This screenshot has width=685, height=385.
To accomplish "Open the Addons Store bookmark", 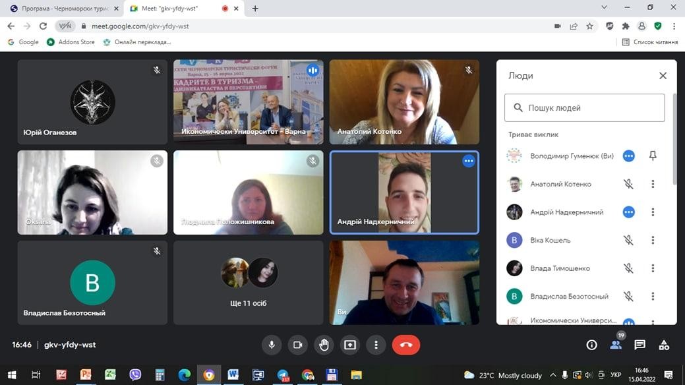I will pyautogui.click(x=71, y=42).
